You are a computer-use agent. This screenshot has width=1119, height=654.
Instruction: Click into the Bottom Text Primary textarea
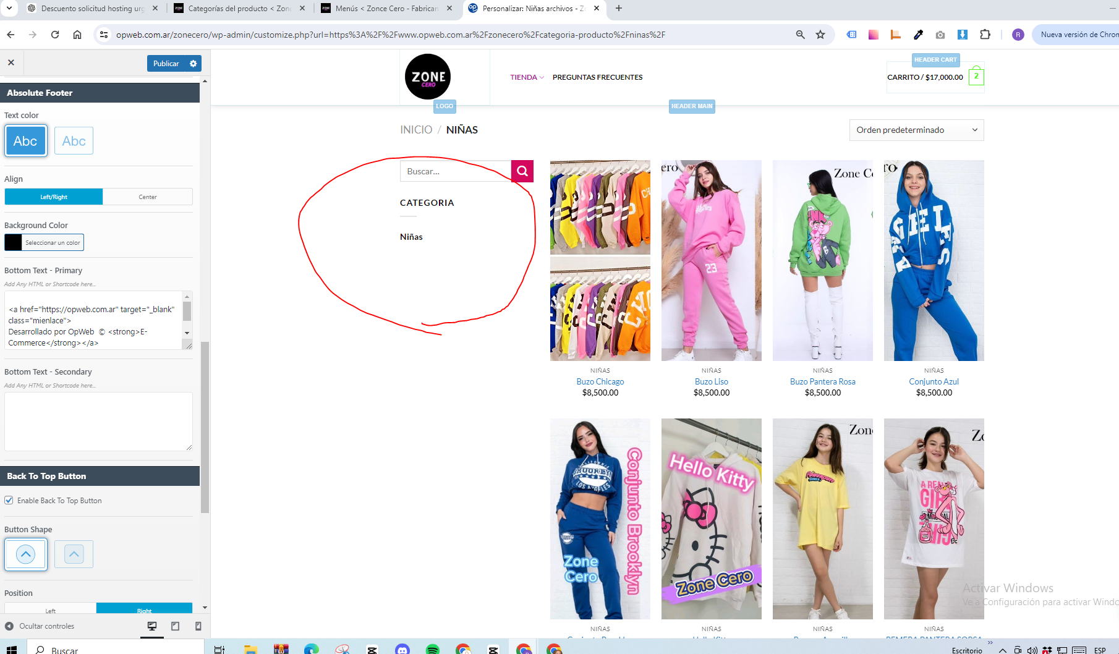pyautogui.click(x=95, y=320)
